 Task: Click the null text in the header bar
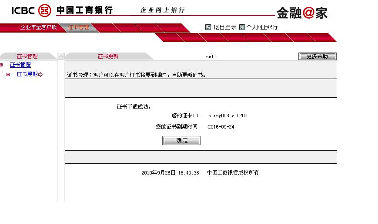tap(211, 56)
